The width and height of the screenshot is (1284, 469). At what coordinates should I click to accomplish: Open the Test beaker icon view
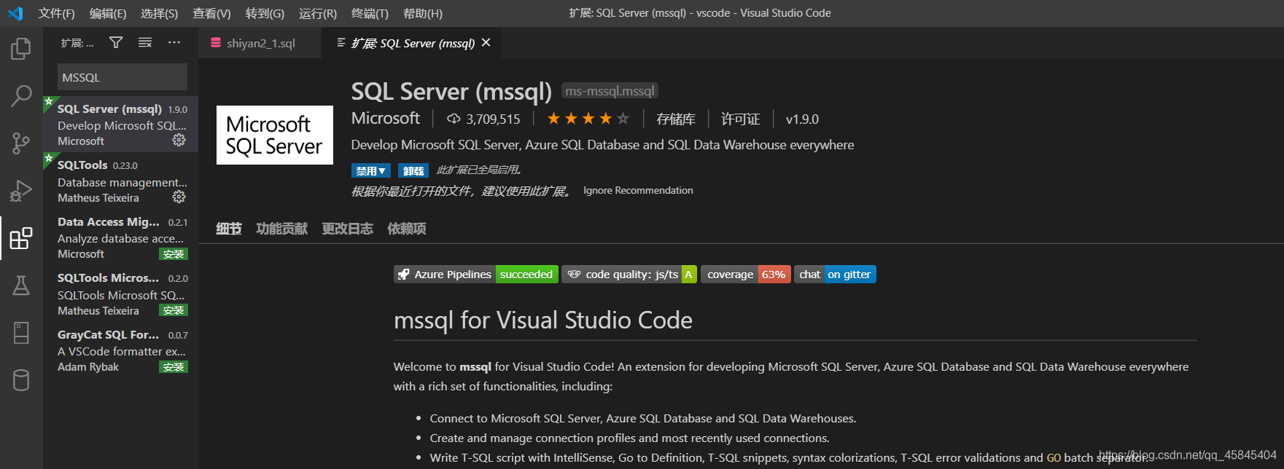(x=21, y=285)
